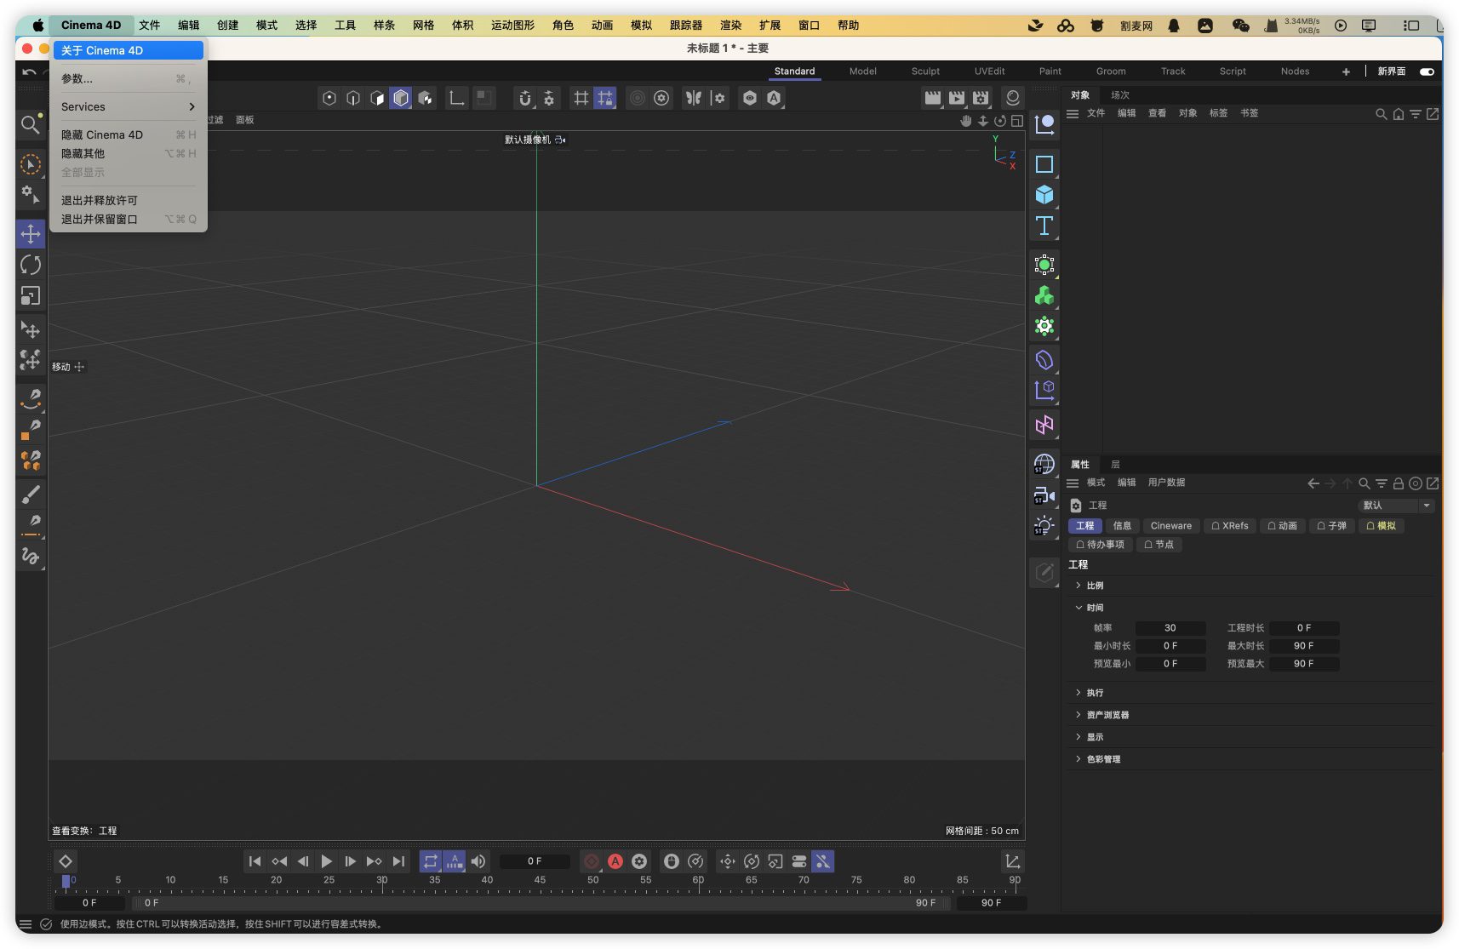Toggle the timeline sound speaker icon
Image resolution: width=1459 pixels, height=949 pixels.
(x=478, y=861)
